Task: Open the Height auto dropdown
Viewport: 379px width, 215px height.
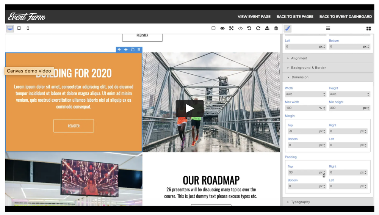Action: pyautogui.click(x=349, y=94)
